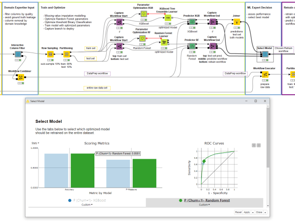Select the Interactive Column Filter node
The height and width of the screenshot is (224, 295).
pos(18,55)
